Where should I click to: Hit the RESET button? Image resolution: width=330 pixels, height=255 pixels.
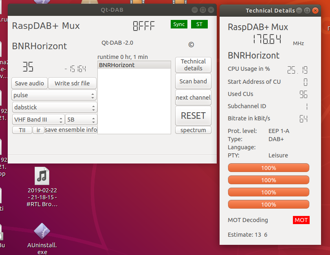193,116
